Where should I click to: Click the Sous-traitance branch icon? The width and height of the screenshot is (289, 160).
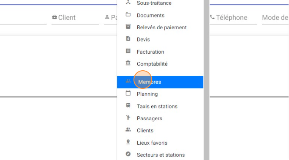[x=128, y=2]
